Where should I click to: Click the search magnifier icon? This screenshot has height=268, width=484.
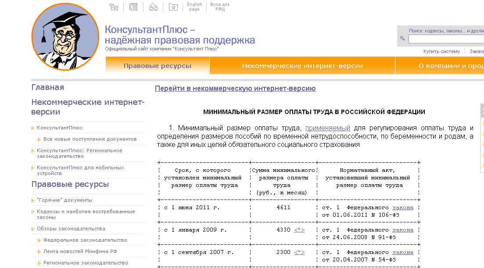[x=402, y=38]
